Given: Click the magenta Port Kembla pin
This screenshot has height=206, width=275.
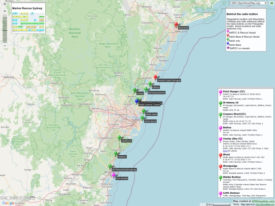Looking at the screenshot, I should [x=114, y=175].
